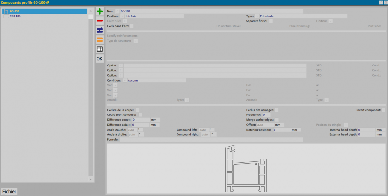Click the orange equals icon

pyautogui.click(x=99, y=39)
